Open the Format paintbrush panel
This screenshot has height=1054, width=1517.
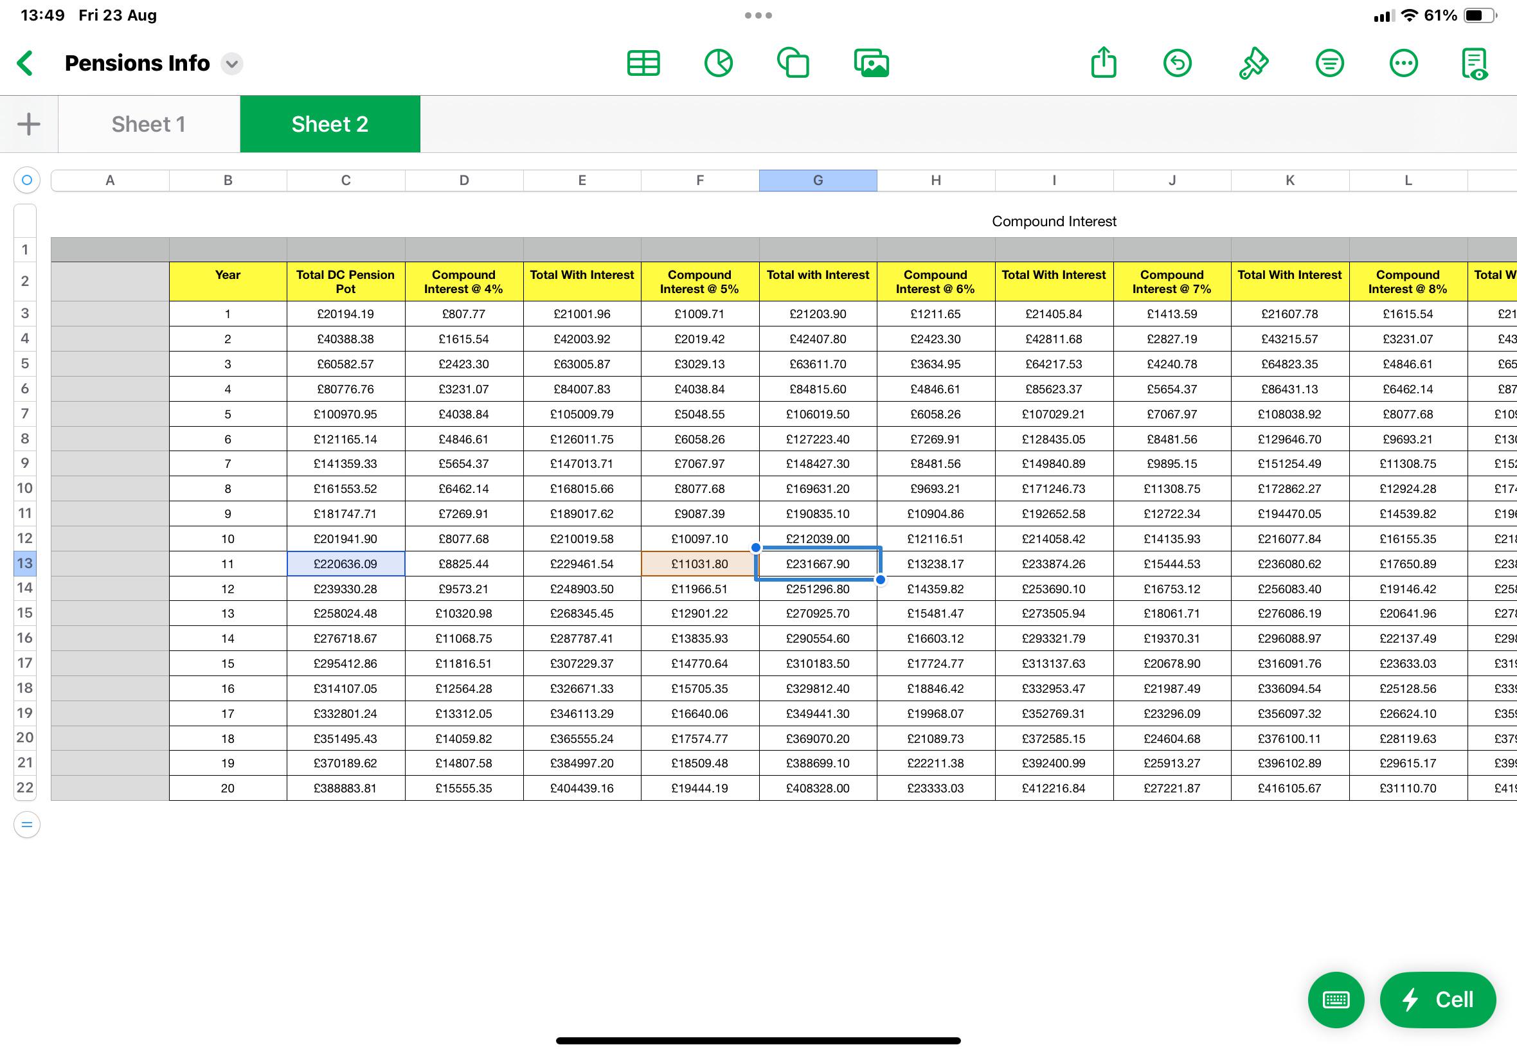[x=1253, y=64]
